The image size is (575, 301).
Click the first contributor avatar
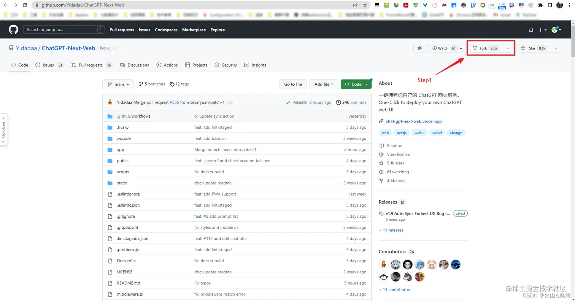click(384, 264)
